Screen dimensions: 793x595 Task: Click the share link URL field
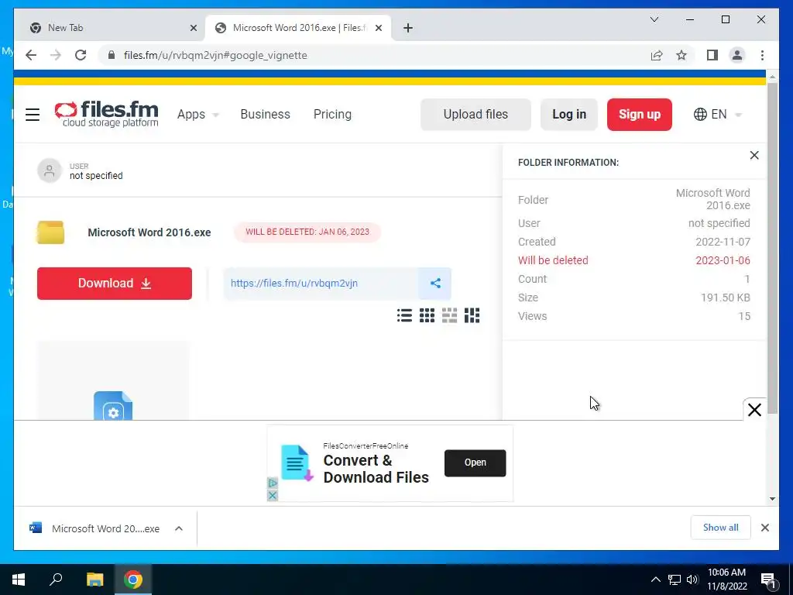321,284
